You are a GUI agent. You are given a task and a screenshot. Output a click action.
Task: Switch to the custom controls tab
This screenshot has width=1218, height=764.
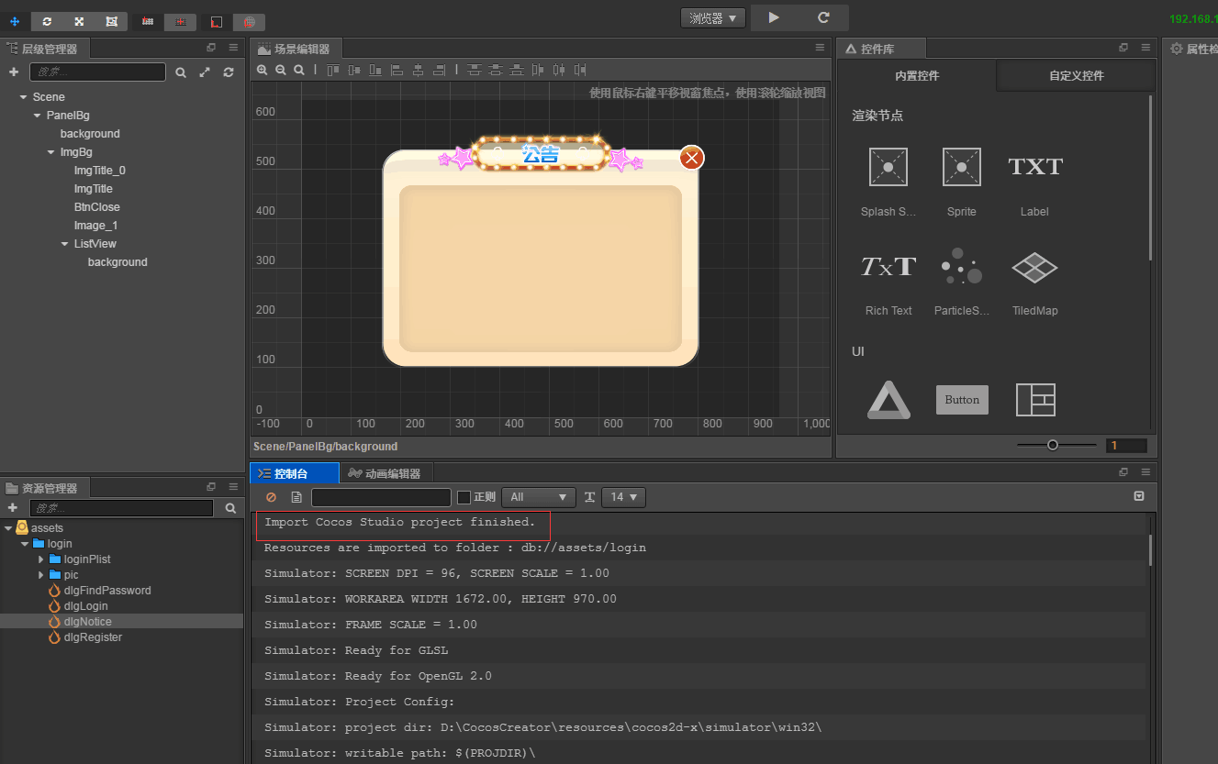[1076, 76]
